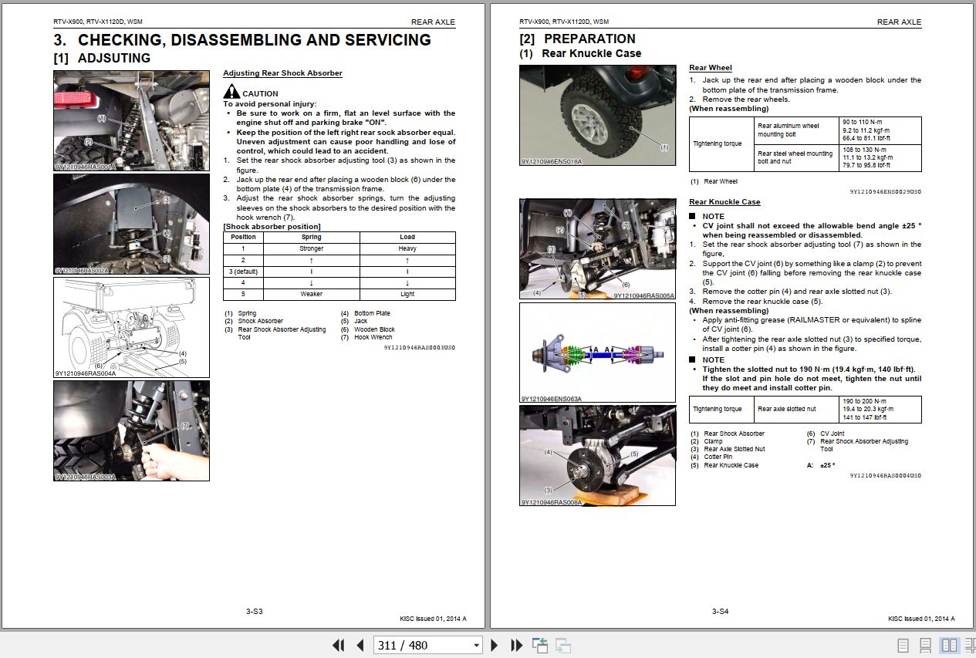Click the '3. CHECKING, DISASSEMBLING AND SERVICING' heading
This screenshot has height=658, width=976.
[242, 40]
